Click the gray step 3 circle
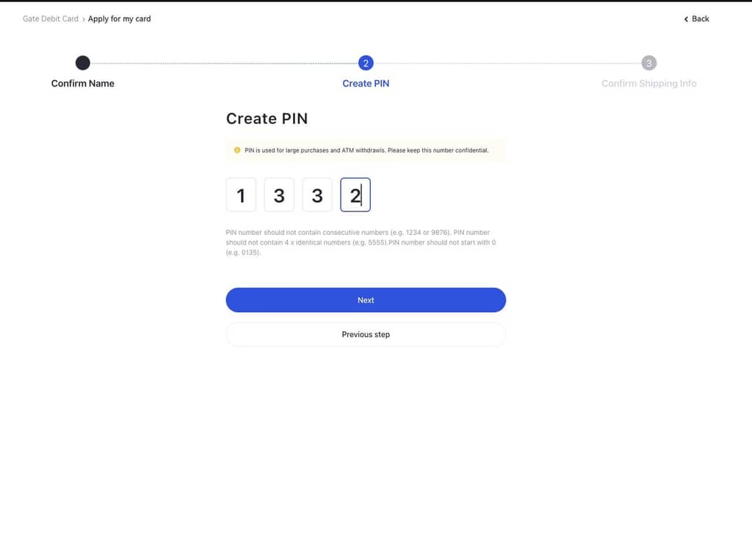The width and height of the screenshot is (752, 541). (649, 63)
